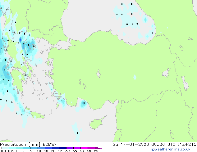
Task: Click the precipitation value 3 on Turkey's south coast
Action: (x=84, y=103)
